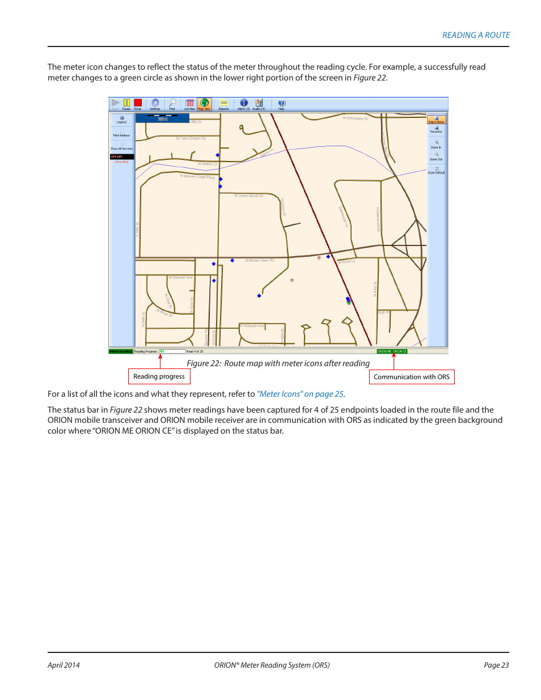Click the W Fairy Chasm Rd street label
Image resolution: width=541 pixels, height=700 pixels.
191,138
